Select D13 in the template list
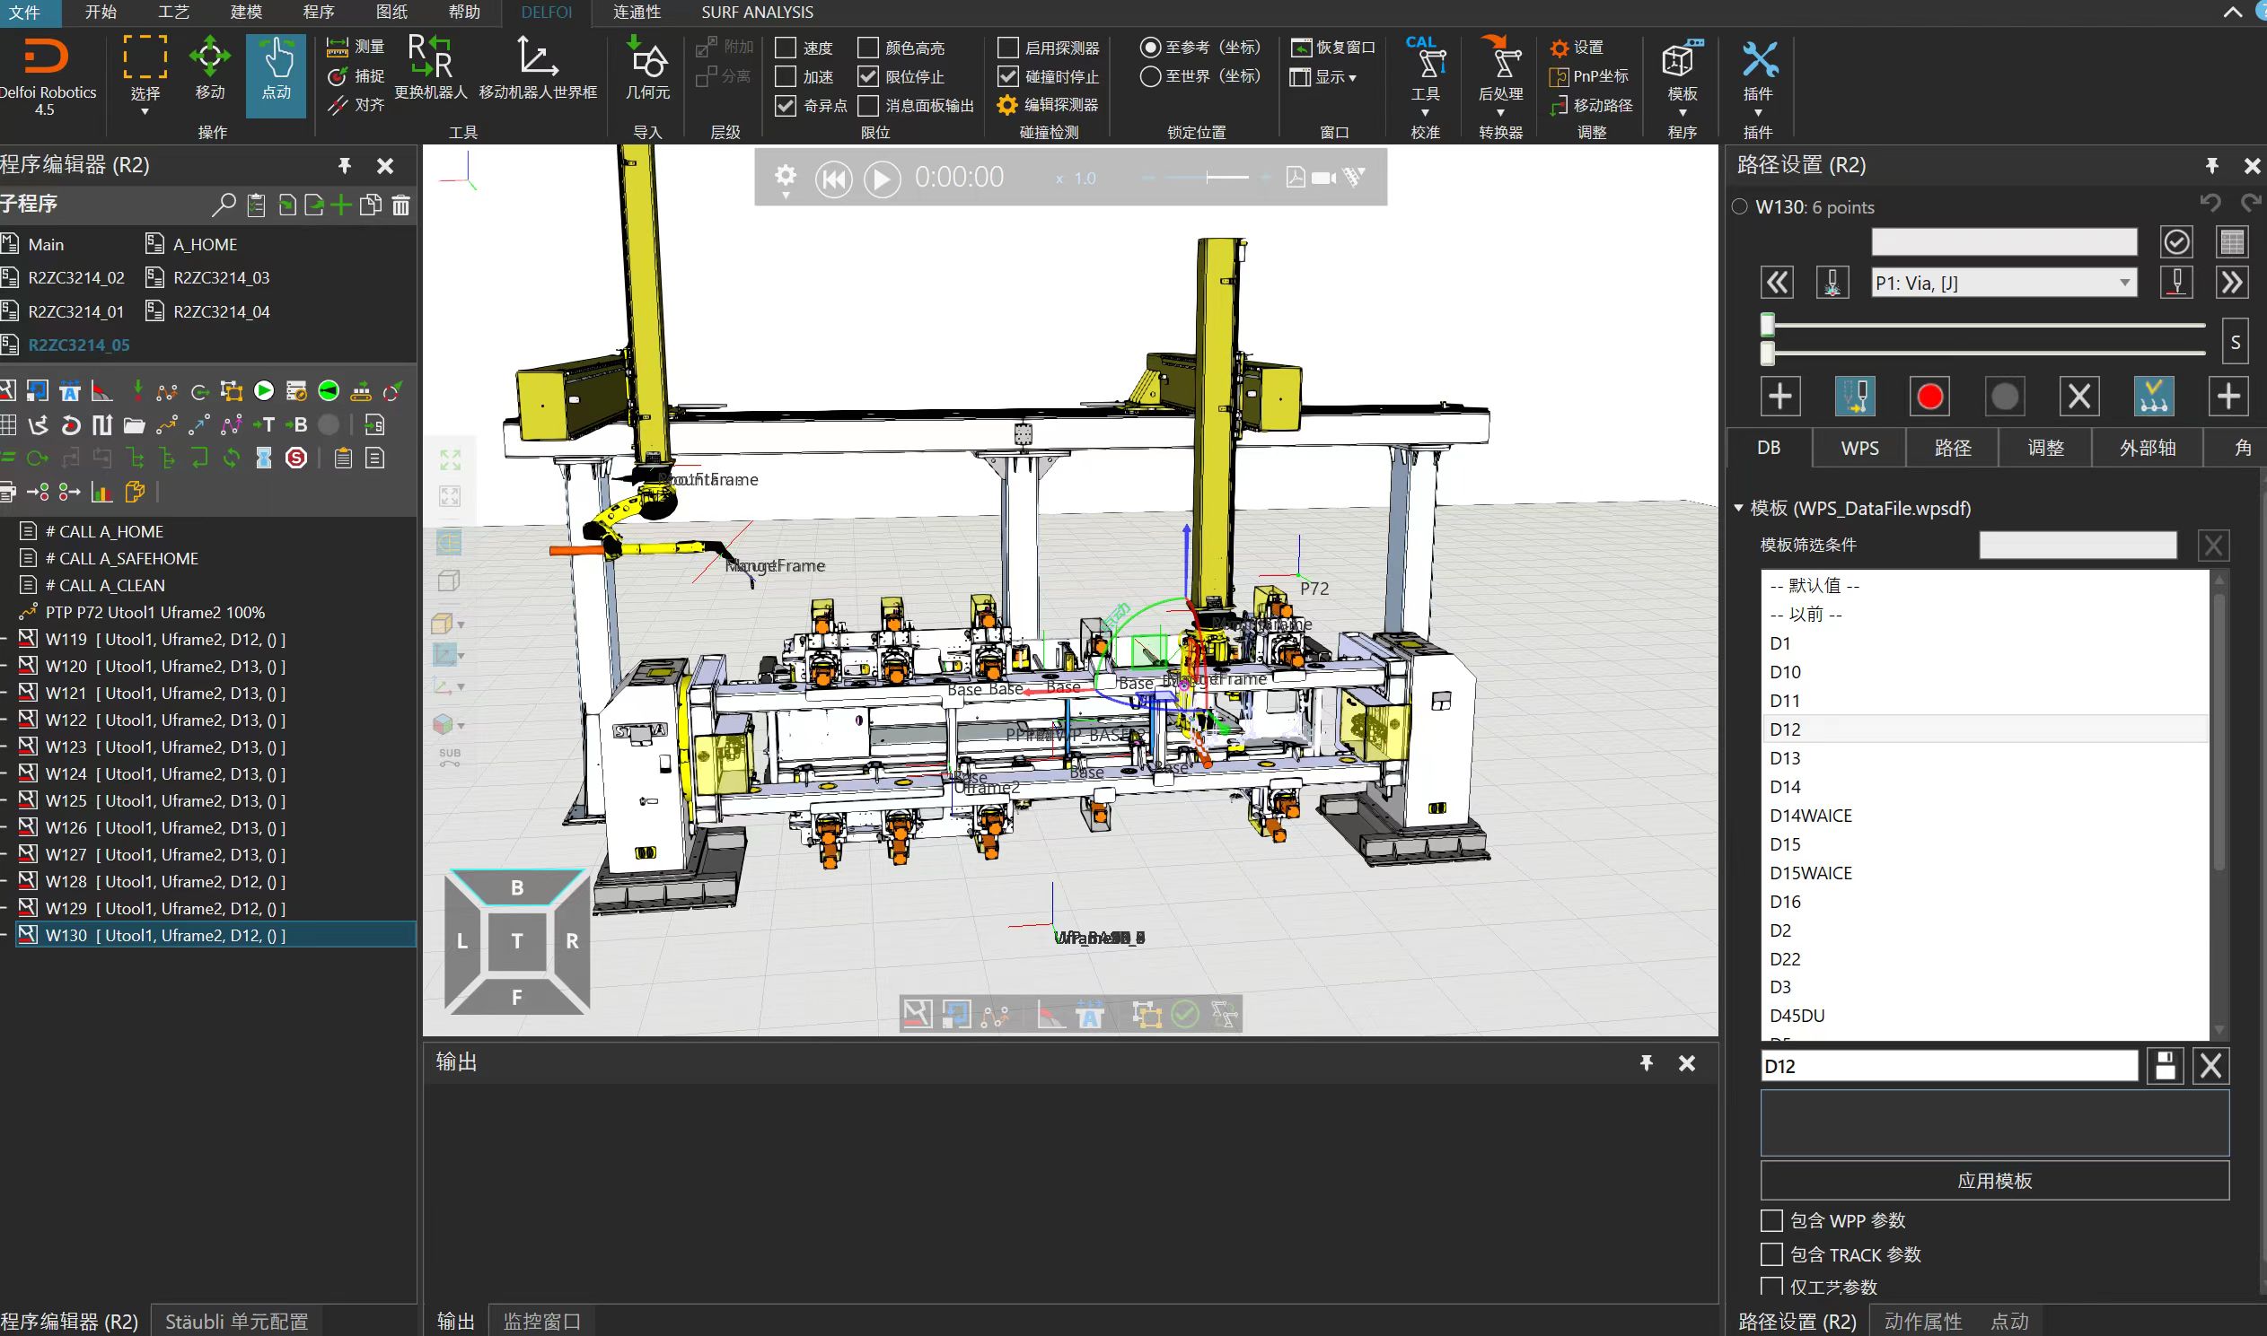Viewport: 2267px width, 1336px height. coord(1785,758)
